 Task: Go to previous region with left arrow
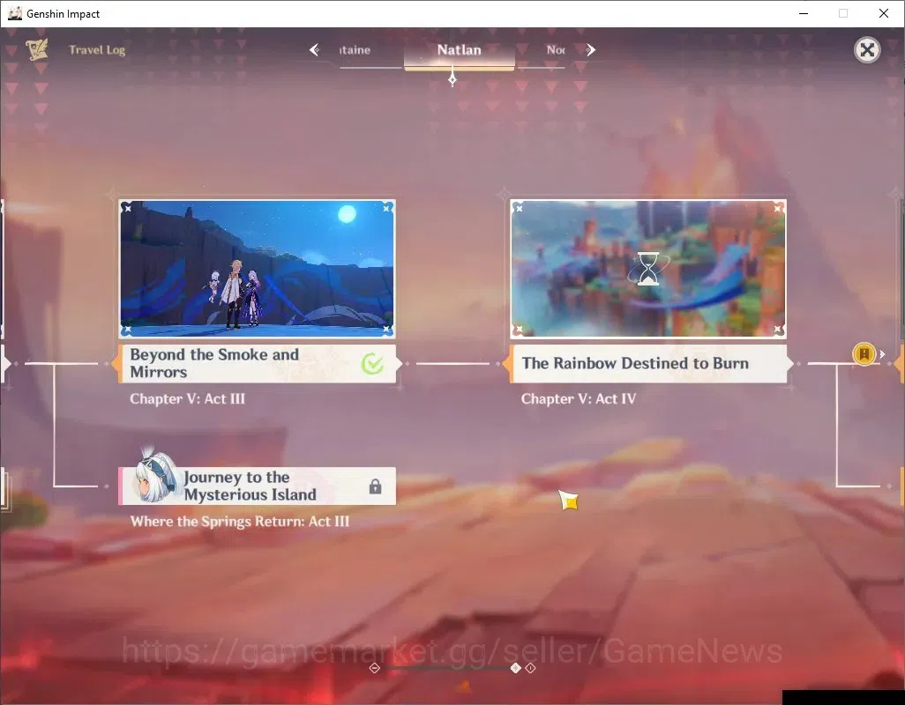[x=314, y=50]
